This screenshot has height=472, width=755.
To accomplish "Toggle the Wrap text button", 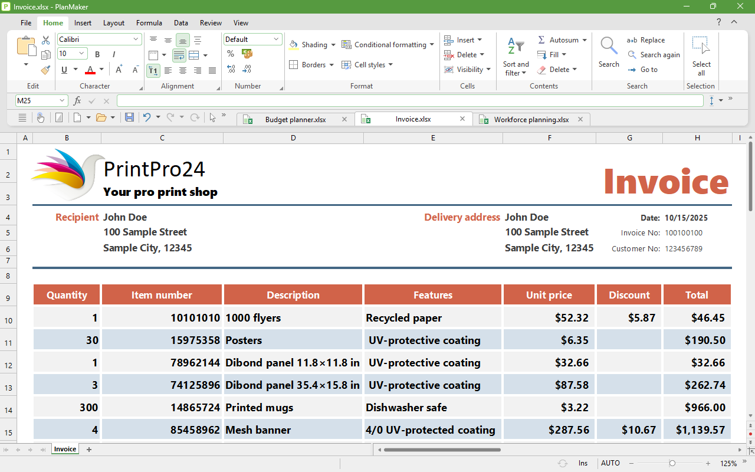I will pos(179,55).
